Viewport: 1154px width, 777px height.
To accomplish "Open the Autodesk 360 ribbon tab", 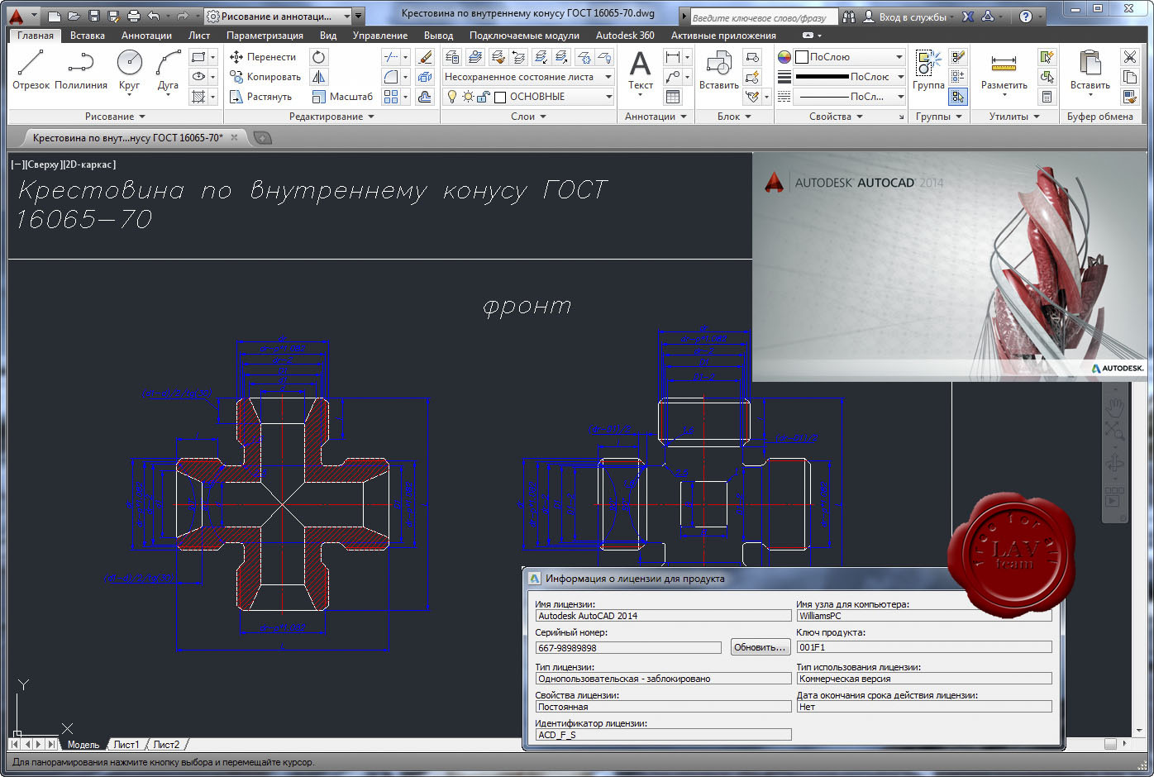I will tap(625, 36).
